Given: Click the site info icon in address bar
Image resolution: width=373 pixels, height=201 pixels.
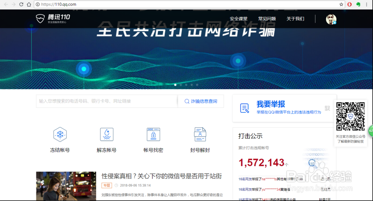Looking at the screenshot, I should [38, 4].
